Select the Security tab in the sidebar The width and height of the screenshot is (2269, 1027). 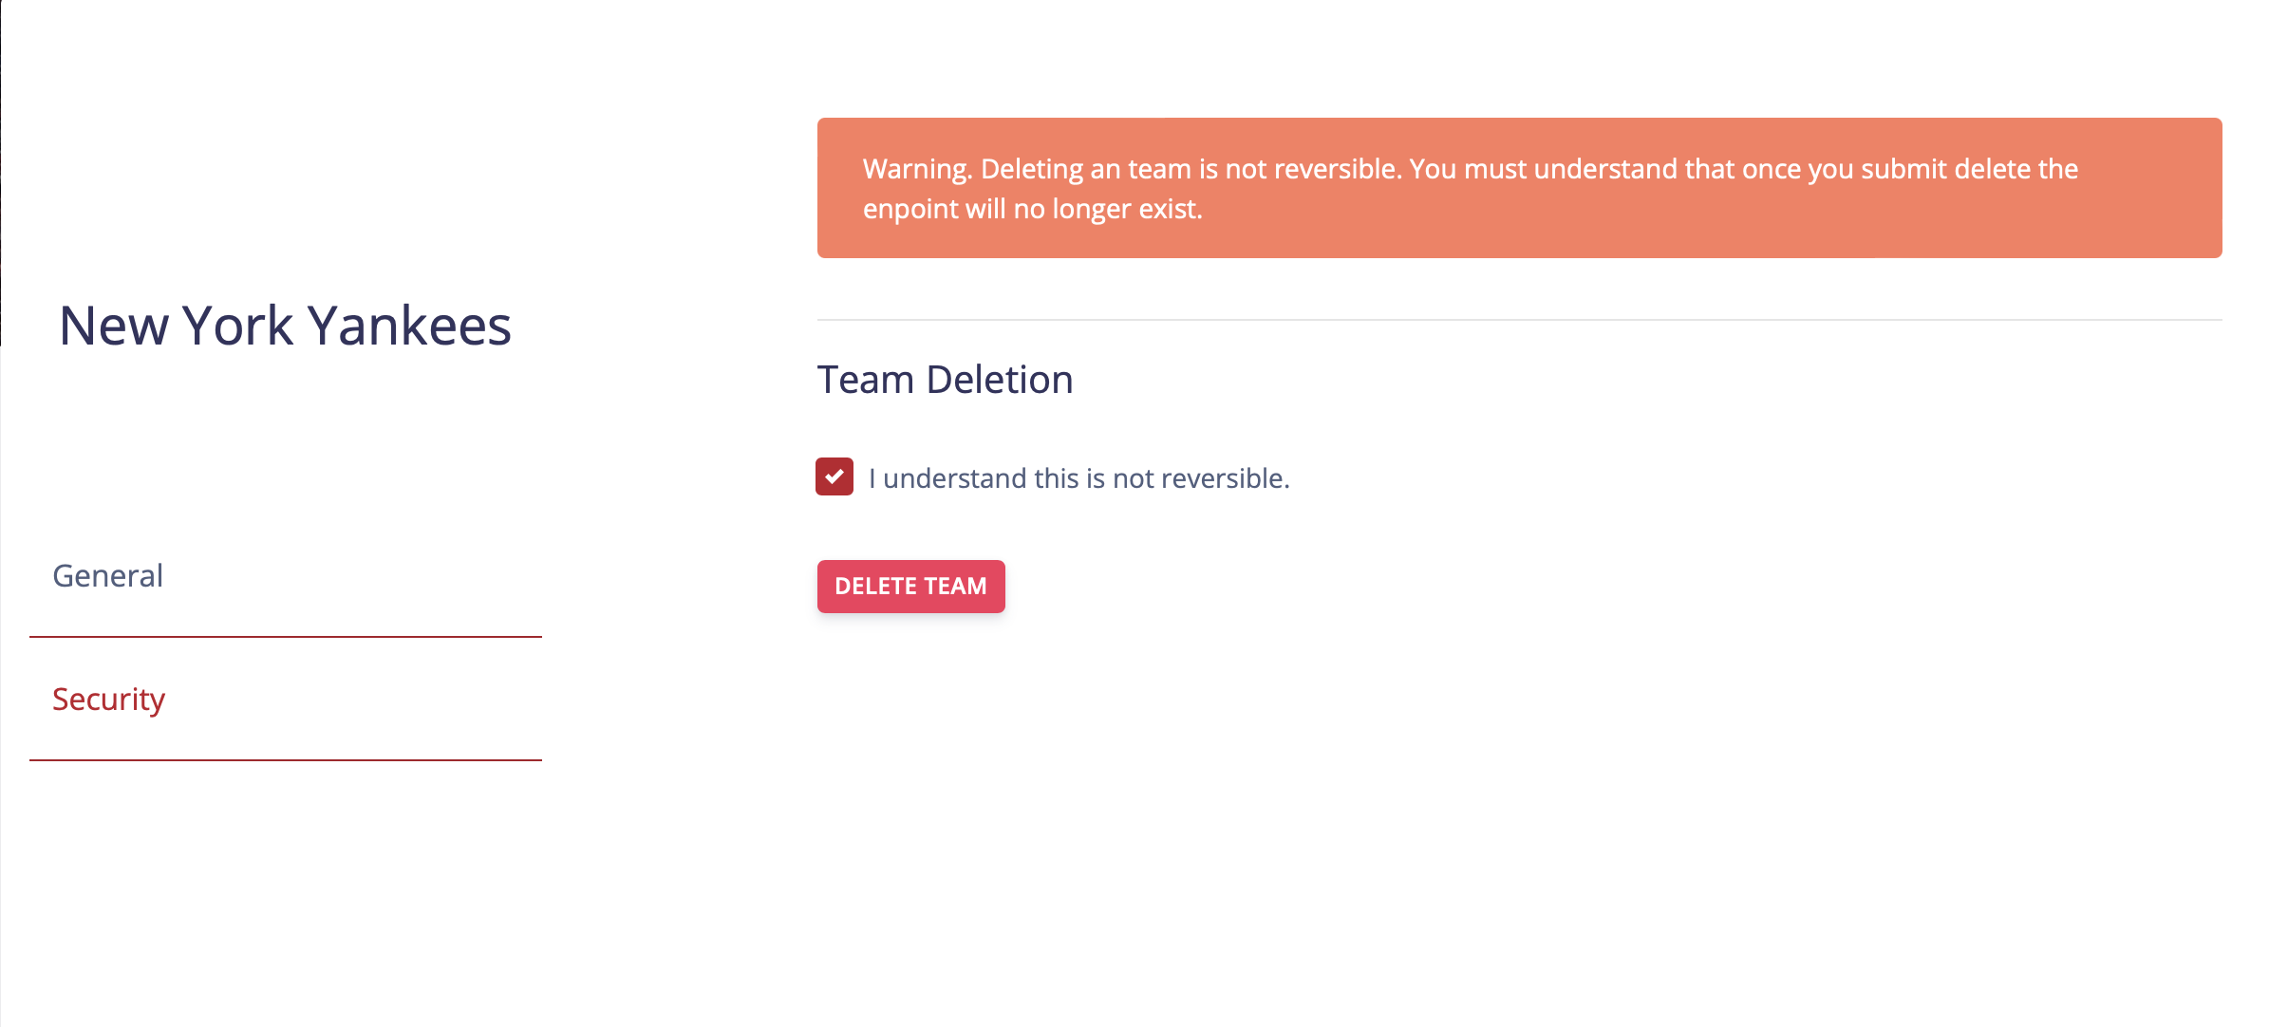click(x=109, y=700)
